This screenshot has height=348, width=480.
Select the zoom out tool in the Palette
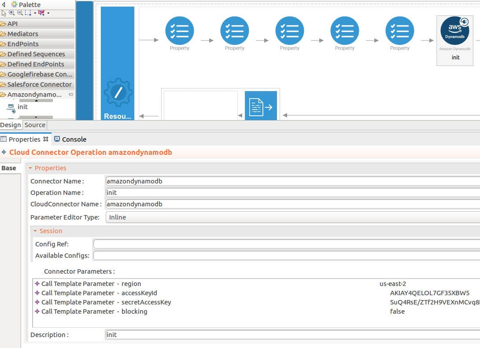pos(20,13)
